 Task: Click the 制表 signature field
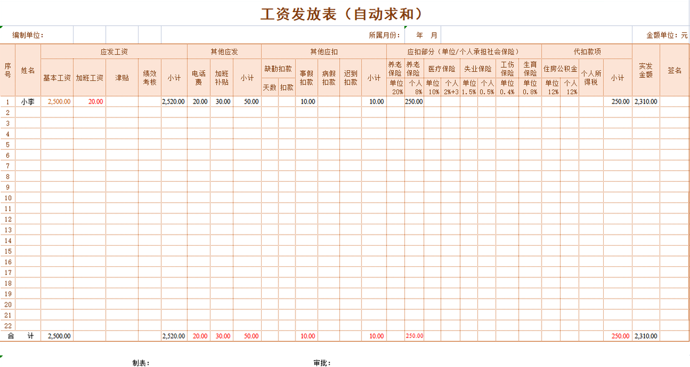tap(167, 362)
